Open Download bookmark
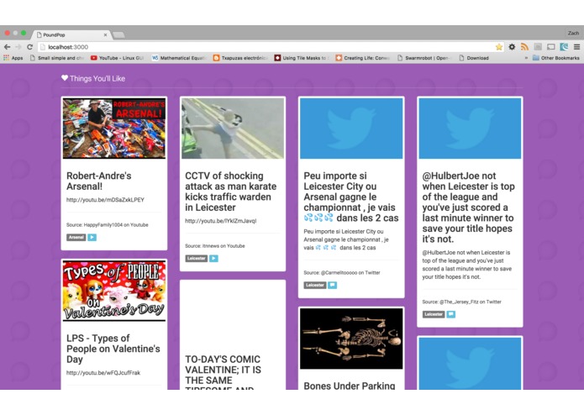The height and width of the screenshot is (415, 584). tap(474, 58)
